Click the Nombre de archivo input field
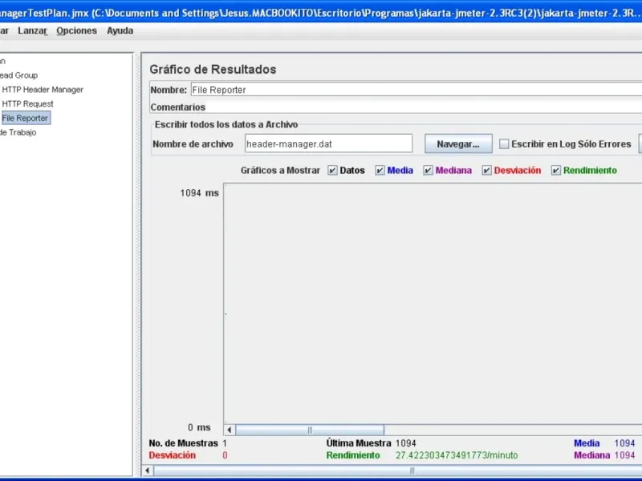The height and width of the screenshot is (481, 642). (x=328, y=143)
